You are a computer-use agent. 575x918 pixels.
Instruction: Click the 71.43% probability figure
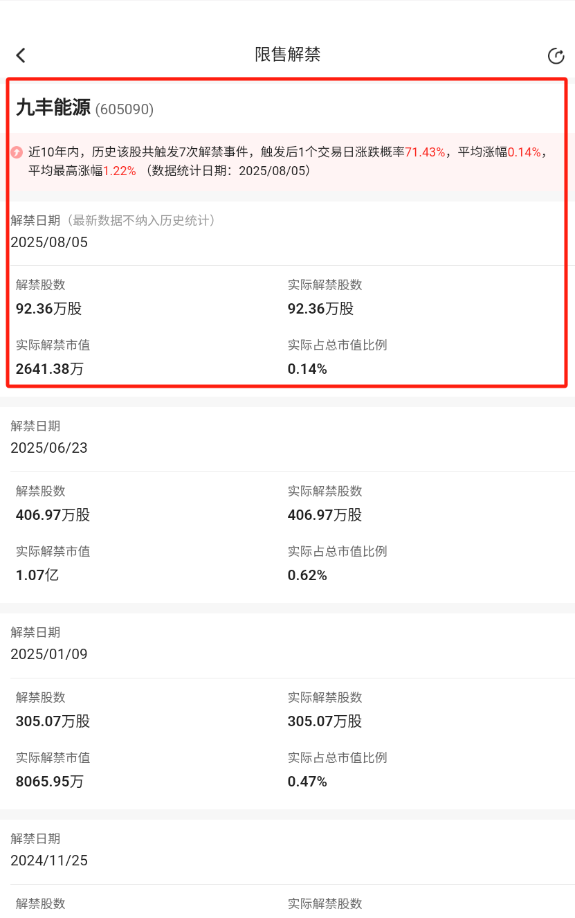click(x=425, y=152)
